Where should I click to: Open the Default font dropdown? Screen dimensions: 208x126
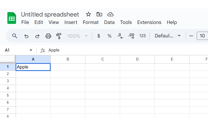pyautogui.click(x=168, y=36)
